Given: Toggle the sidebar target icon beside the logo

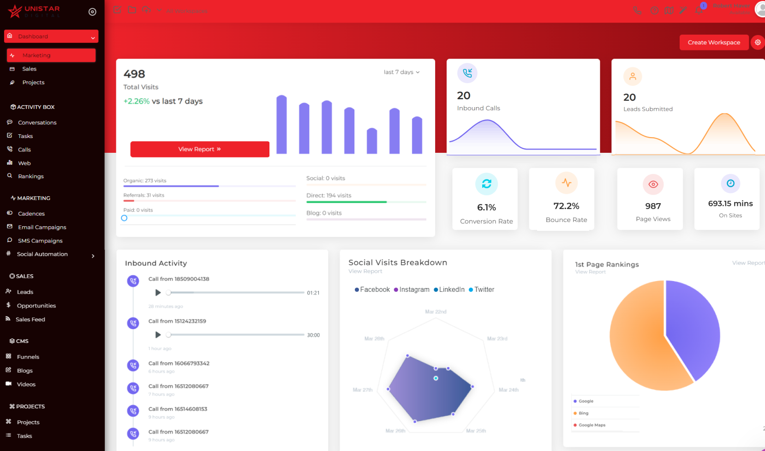Looking at the screenshot, I should pyautogui.click(x=92, y=12).
